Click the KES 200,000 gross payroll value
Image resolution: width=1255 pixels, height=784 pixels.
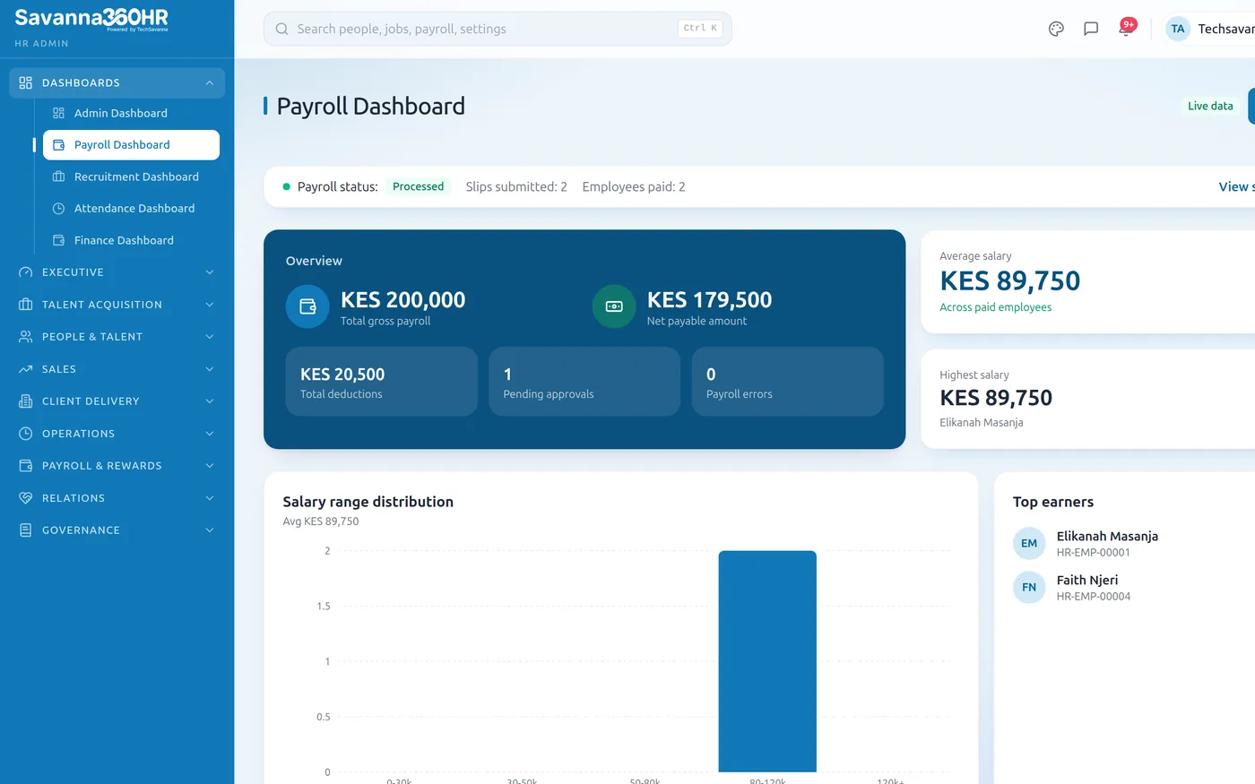[403, 300]
